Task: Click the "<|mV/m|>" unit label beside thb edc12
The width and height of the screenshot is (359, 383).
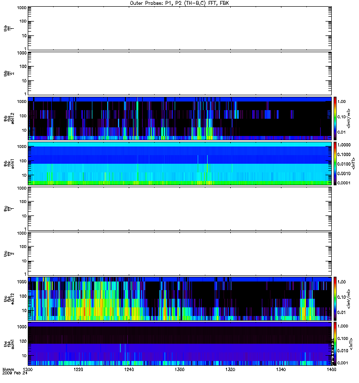Action: [349, 118]
